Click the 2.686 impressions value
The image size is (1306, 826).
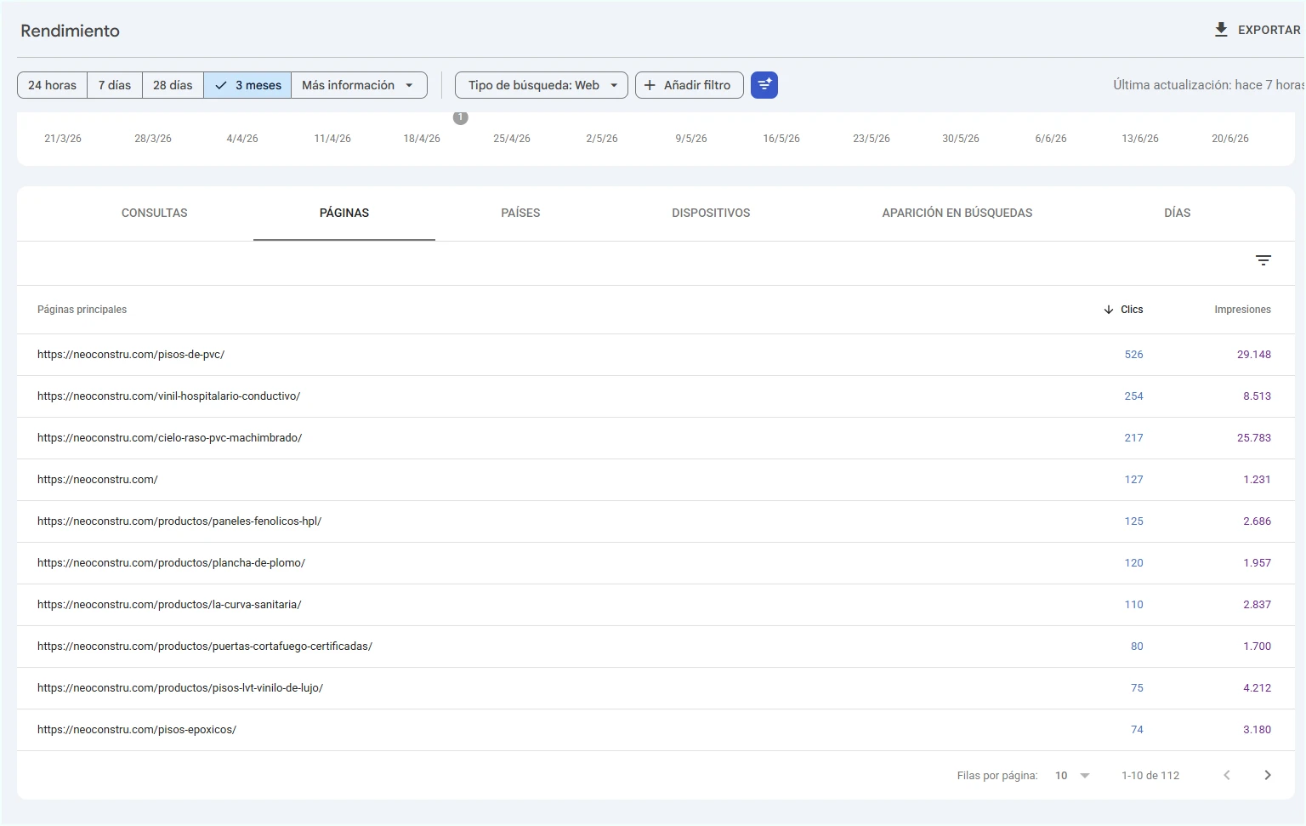point(1258,521)
